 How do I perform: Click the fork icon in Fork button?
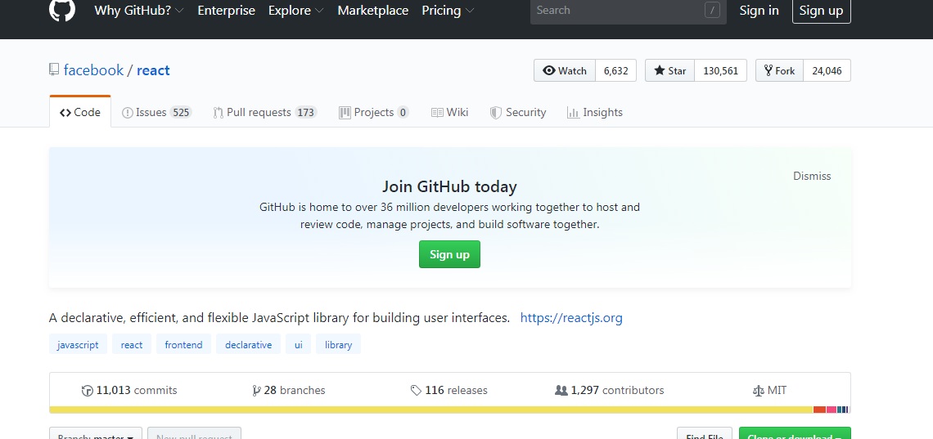pyautogui.click(x=768, y=70)
